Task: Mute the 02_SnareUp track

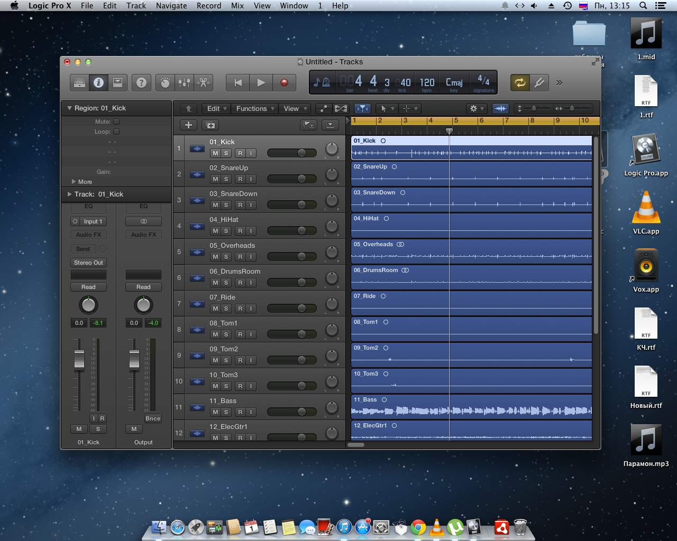Action: (215, 179)
